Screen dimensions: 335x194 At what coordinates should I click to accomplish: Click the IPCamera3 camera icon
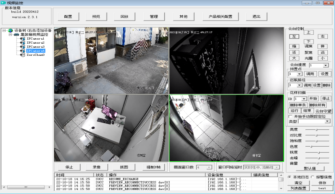(23, 47)
